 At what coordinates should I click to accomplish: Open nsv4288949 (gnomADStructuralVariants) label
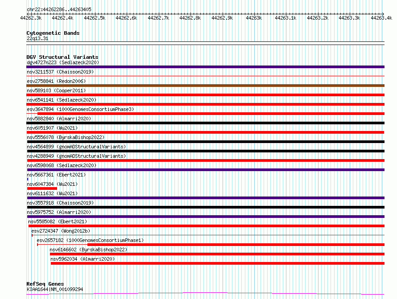(76, 156)
